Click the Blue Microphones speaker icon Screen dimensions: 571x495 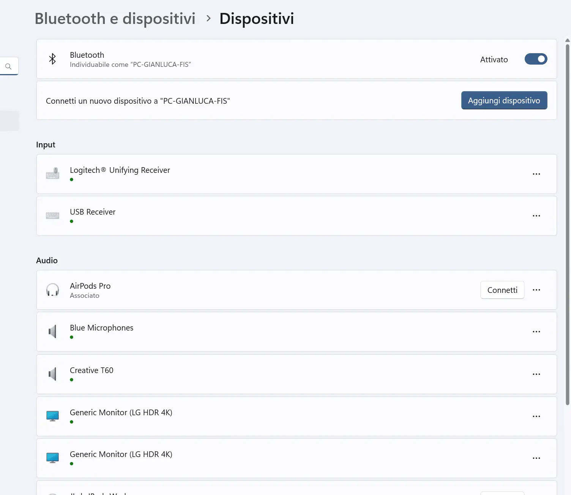[52, 331]
